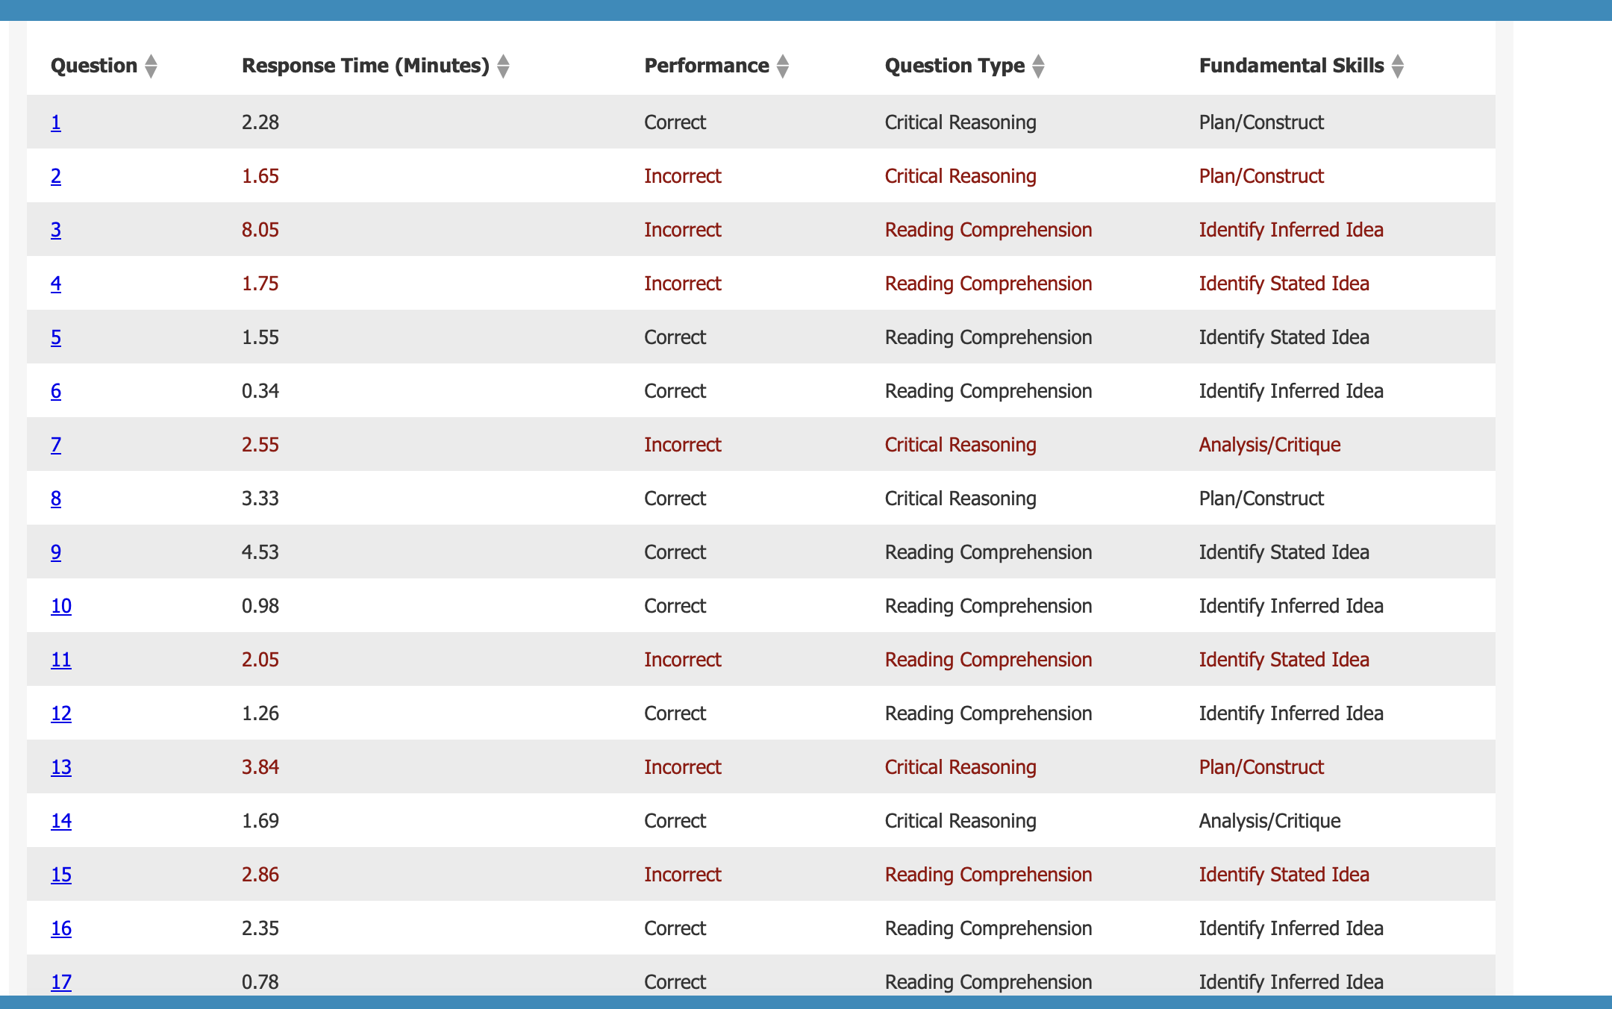This screenshot has height=1009, width=1612.
Task: Open question 17 link
Action: 61,981
